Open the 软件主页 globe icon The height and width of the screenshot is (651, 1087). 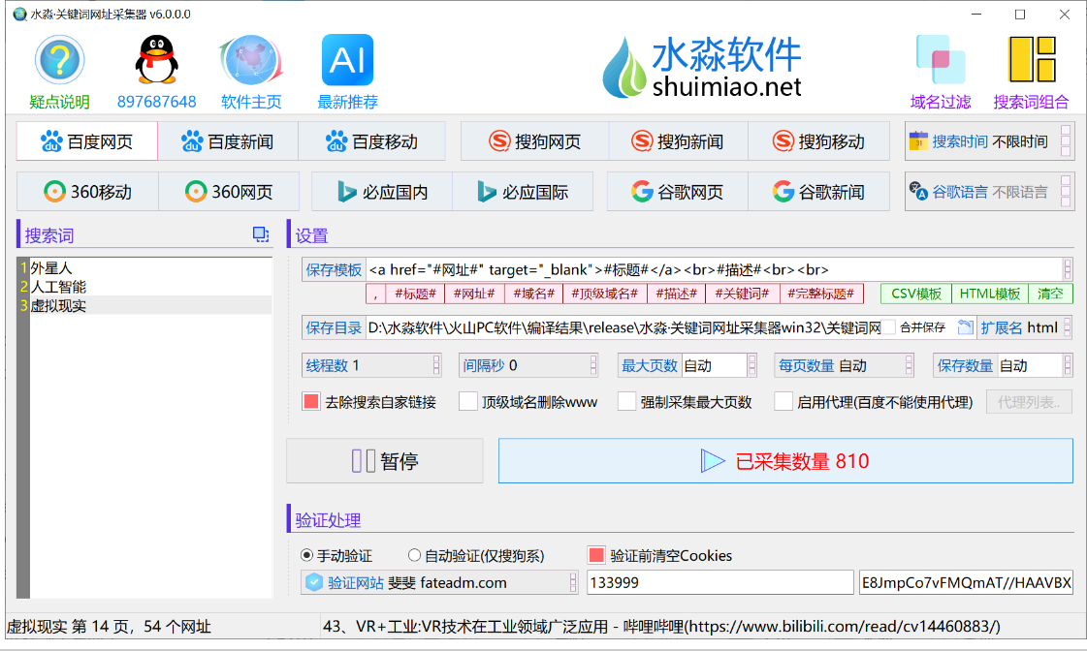251,61
